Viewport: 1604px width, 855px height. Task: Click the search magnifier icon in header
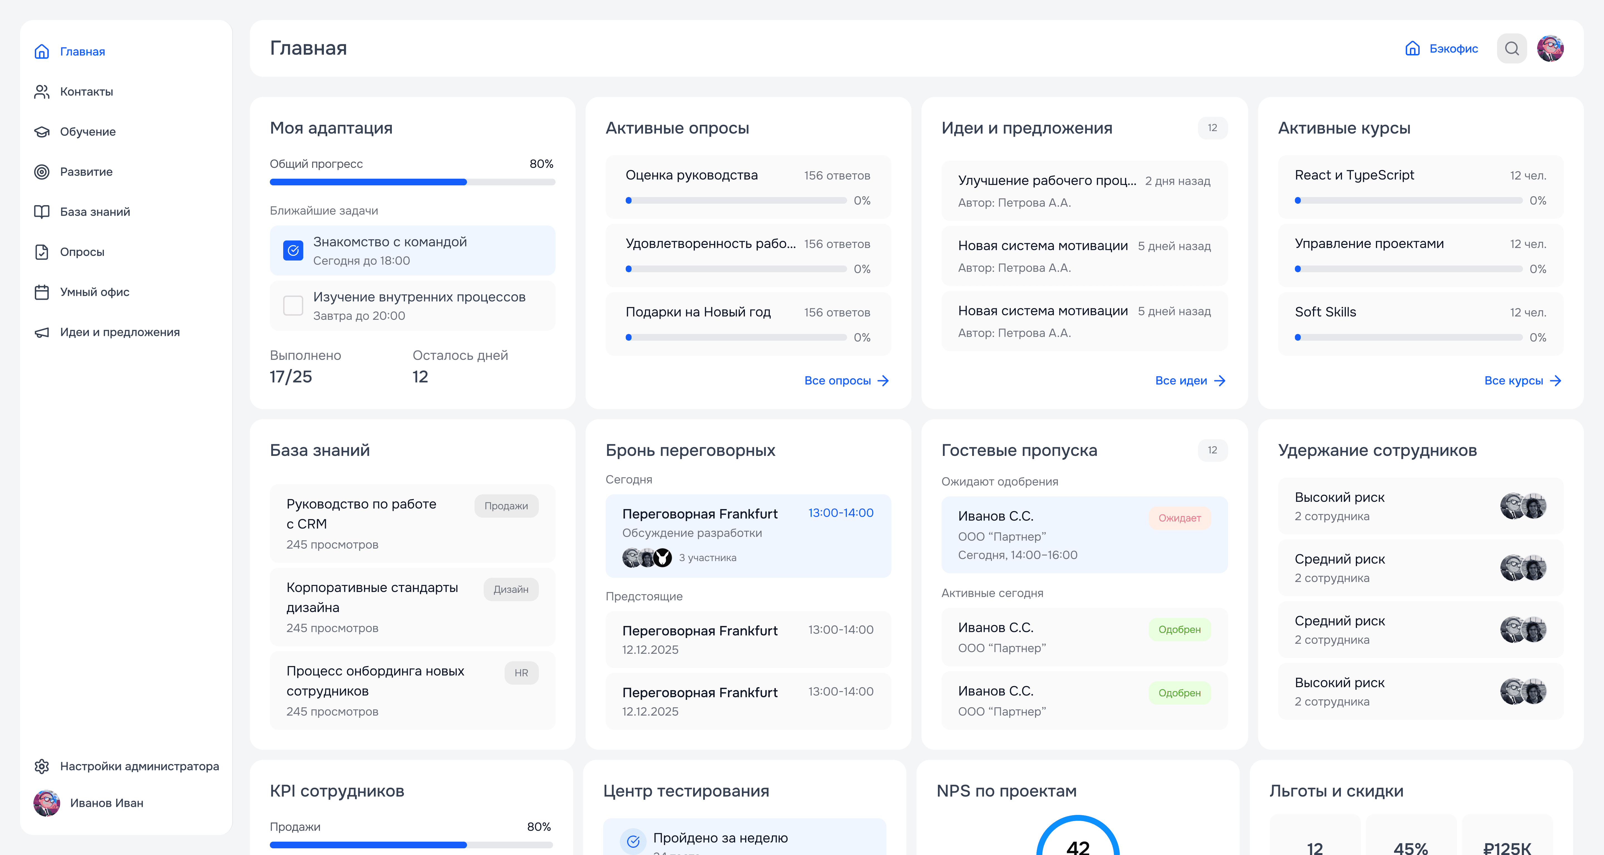point(1511,48)
